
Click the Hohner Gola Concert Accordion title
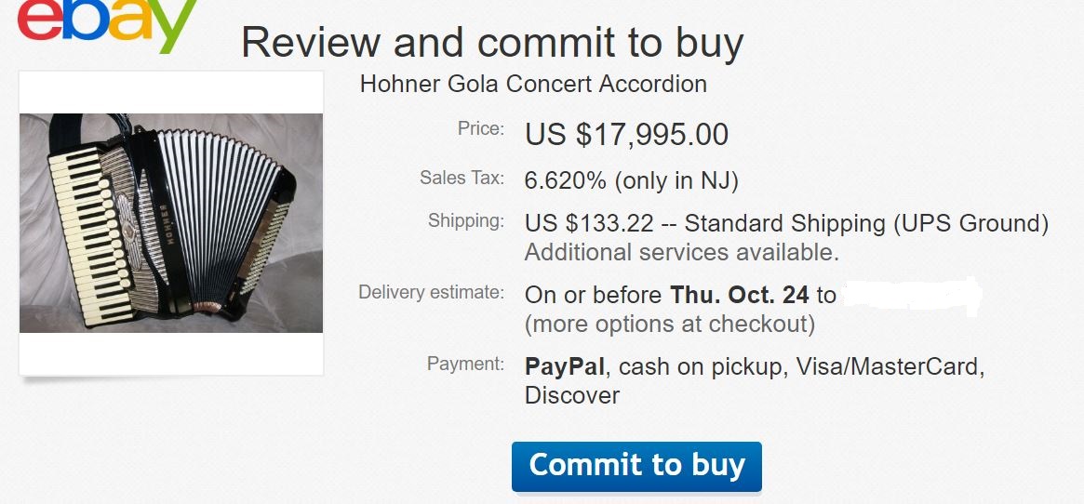click(533, 85)
